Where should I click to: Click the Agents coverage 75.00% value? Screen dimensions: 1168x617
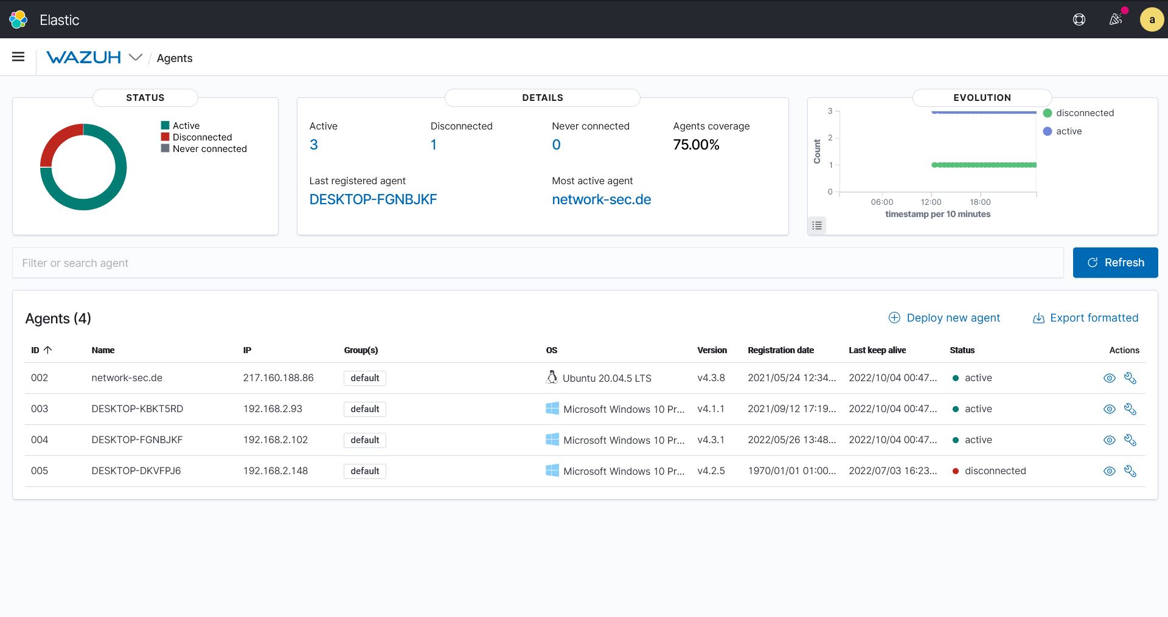click(696, 145)
